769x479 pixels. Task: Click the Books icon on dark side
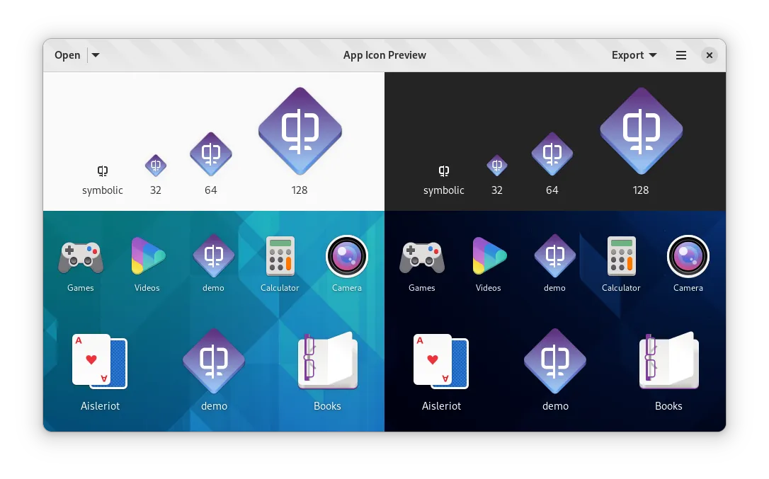(668, 361)
